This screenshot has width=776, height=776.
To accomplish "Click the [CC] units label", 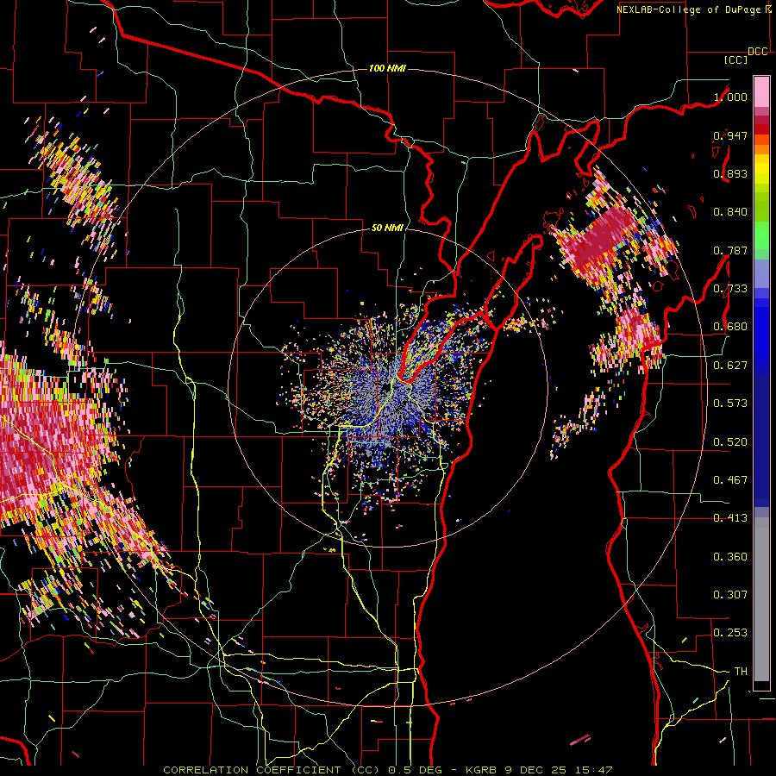I will (x=736, y=59).
